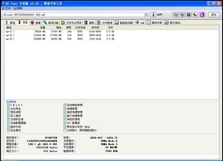Click the 卷标 column header
This screenshot has height=161, width=223.
point(9,28)
